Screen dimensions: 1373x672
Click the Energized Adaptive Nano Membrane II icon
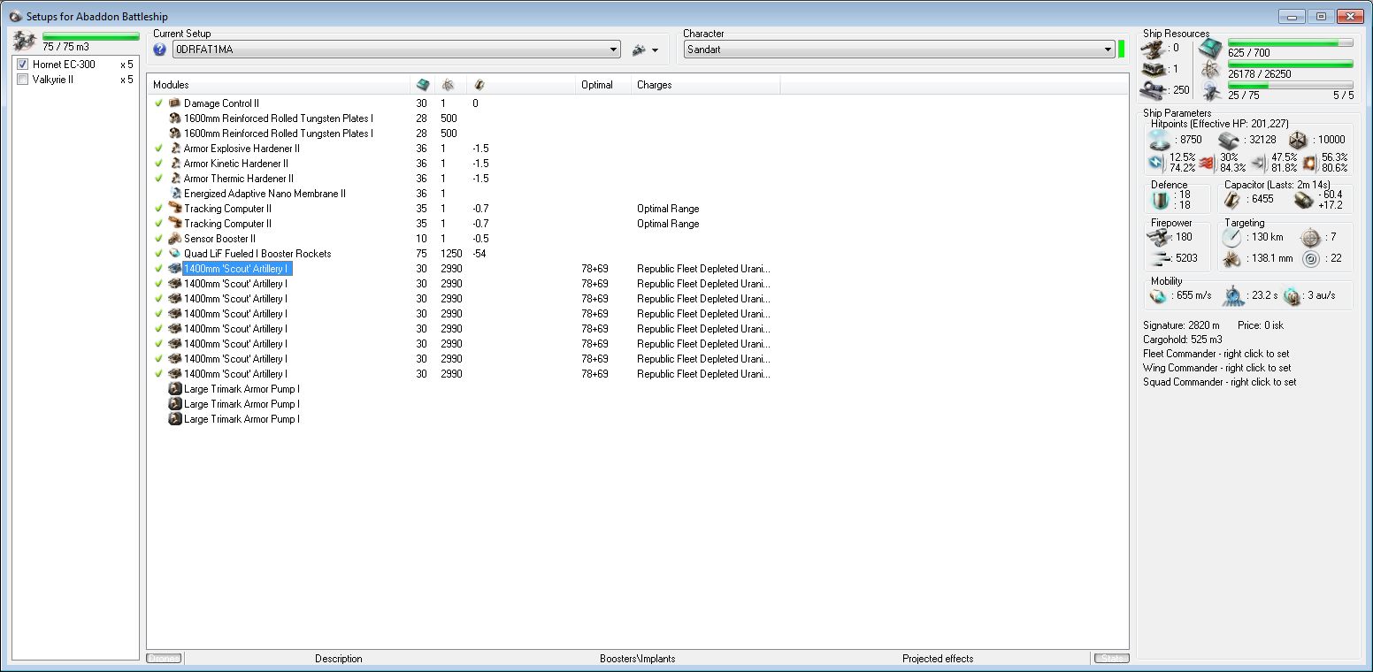(x=175, y=194)
